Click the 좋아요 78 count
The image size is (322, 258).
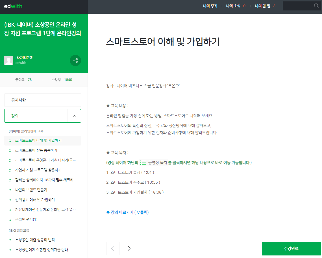pos(23,80)
